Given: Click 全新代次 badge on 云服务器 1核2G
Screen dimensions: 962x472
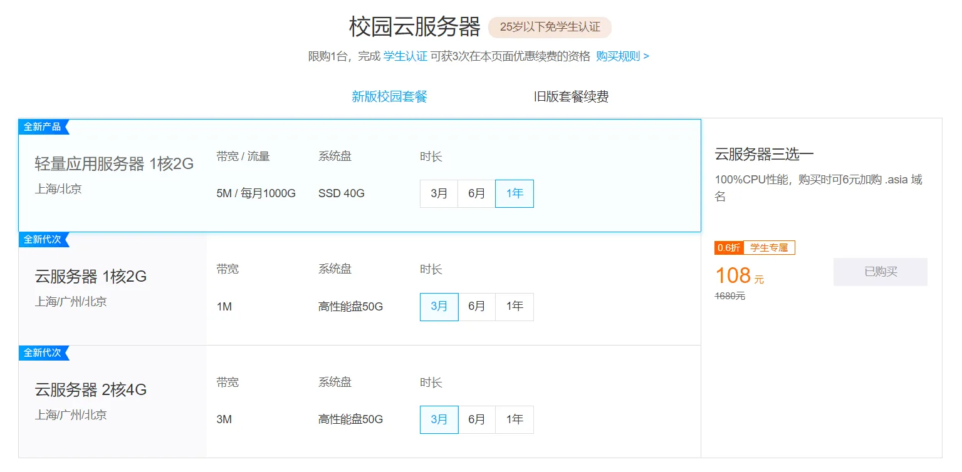Looking at the screenshot, I should 43,240.
